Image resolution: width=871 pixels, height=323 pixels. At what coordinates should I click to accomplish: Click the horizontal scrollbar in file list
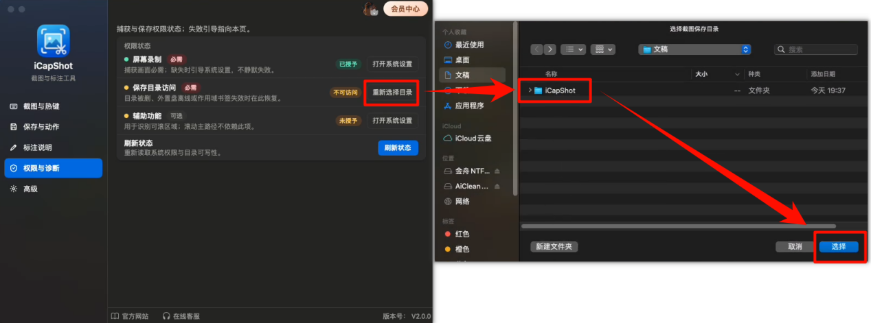pyautogui.click(x=679, y=226)
